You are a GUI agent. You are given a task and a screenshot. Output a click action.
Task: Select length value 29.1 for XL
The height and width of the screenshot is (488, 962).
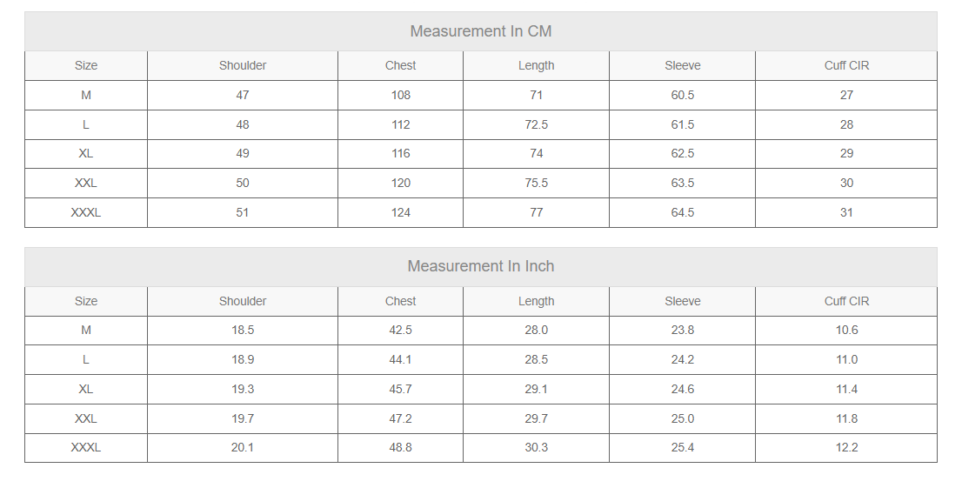(x=536, y=389)
